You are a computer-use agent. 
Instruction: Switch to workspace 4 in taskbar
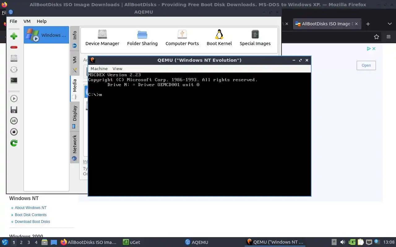36,242
